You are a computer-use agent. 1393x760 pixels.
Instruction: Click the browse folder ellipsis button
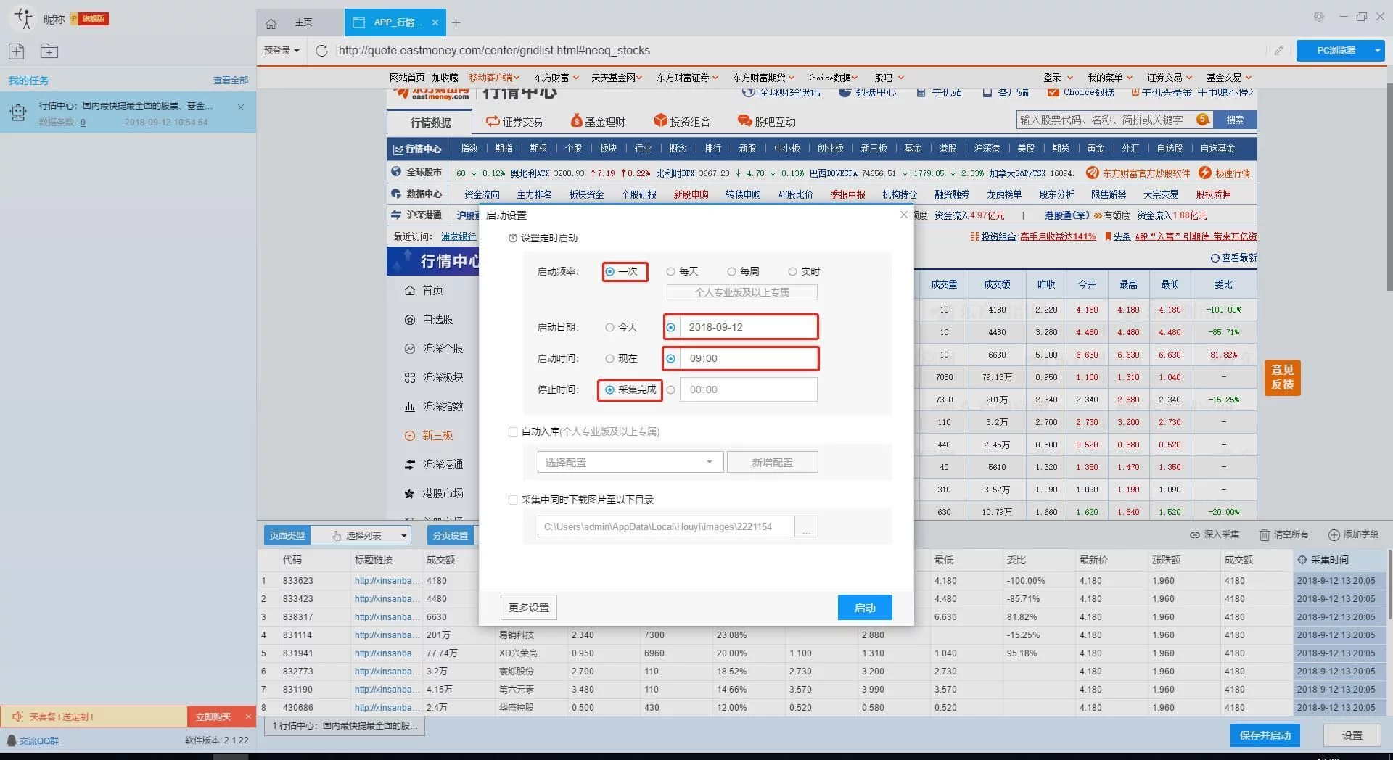806,527
